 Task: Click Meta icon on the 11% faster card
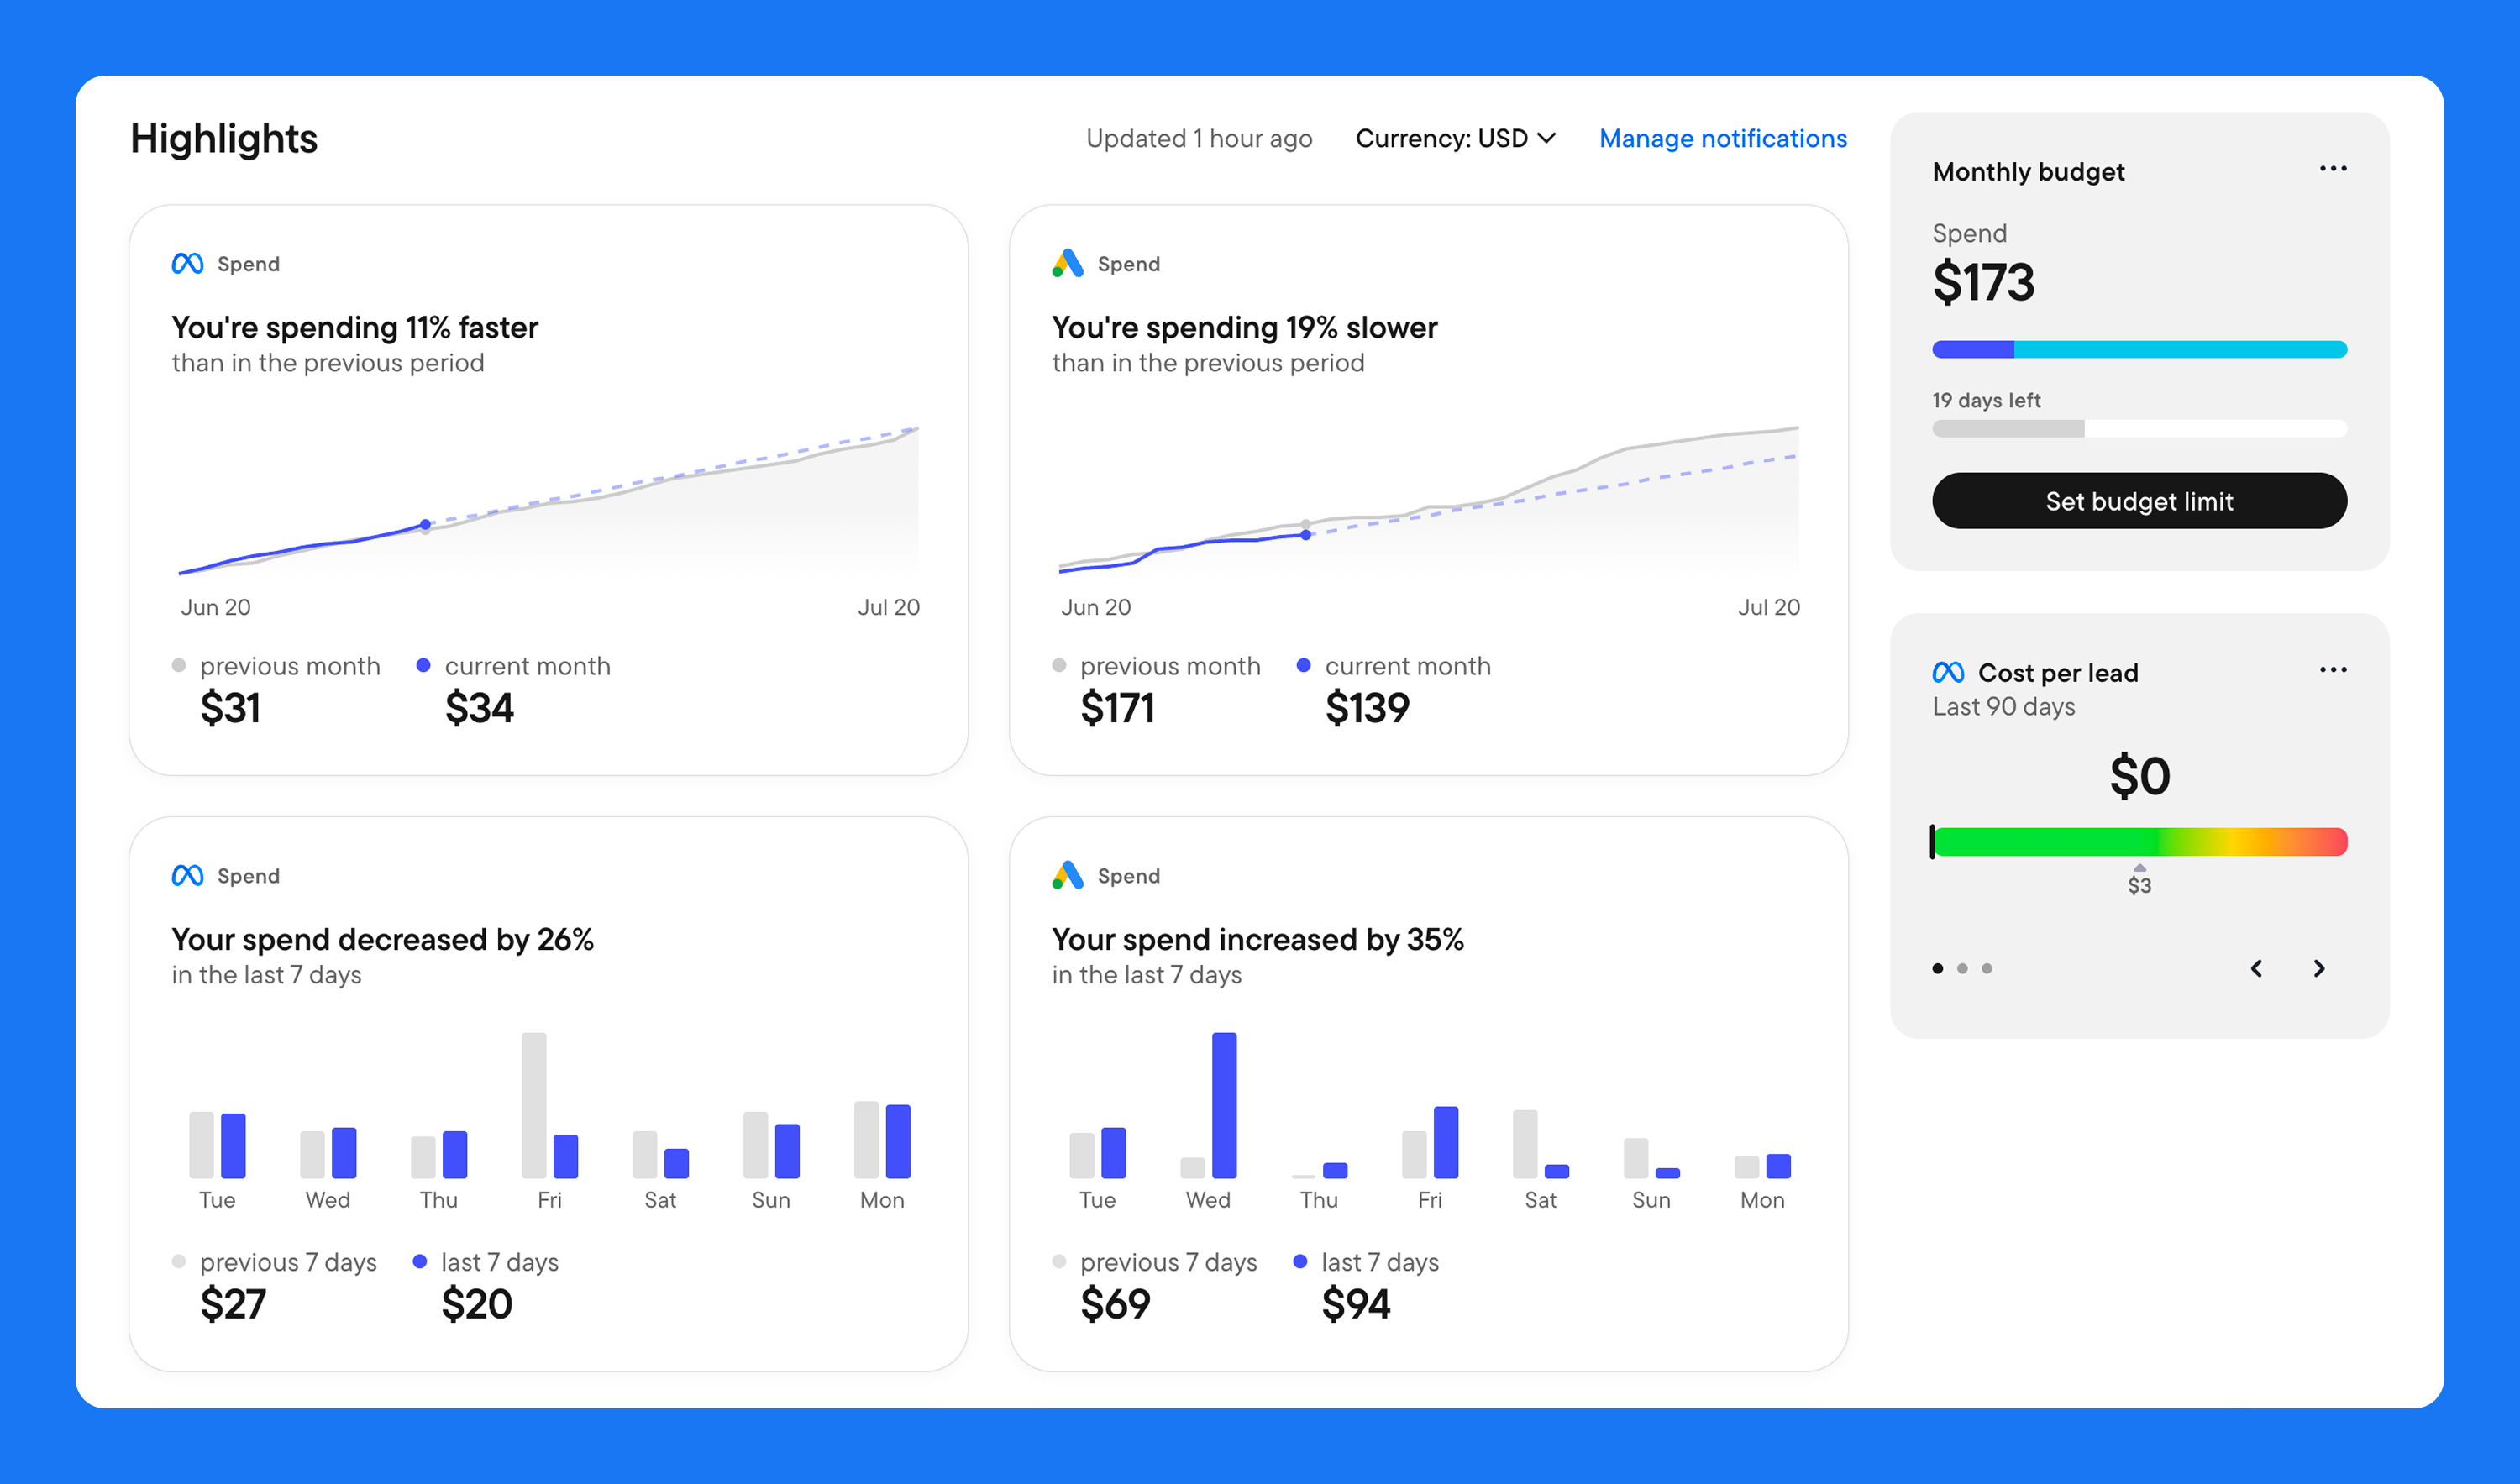click(188, 264)
